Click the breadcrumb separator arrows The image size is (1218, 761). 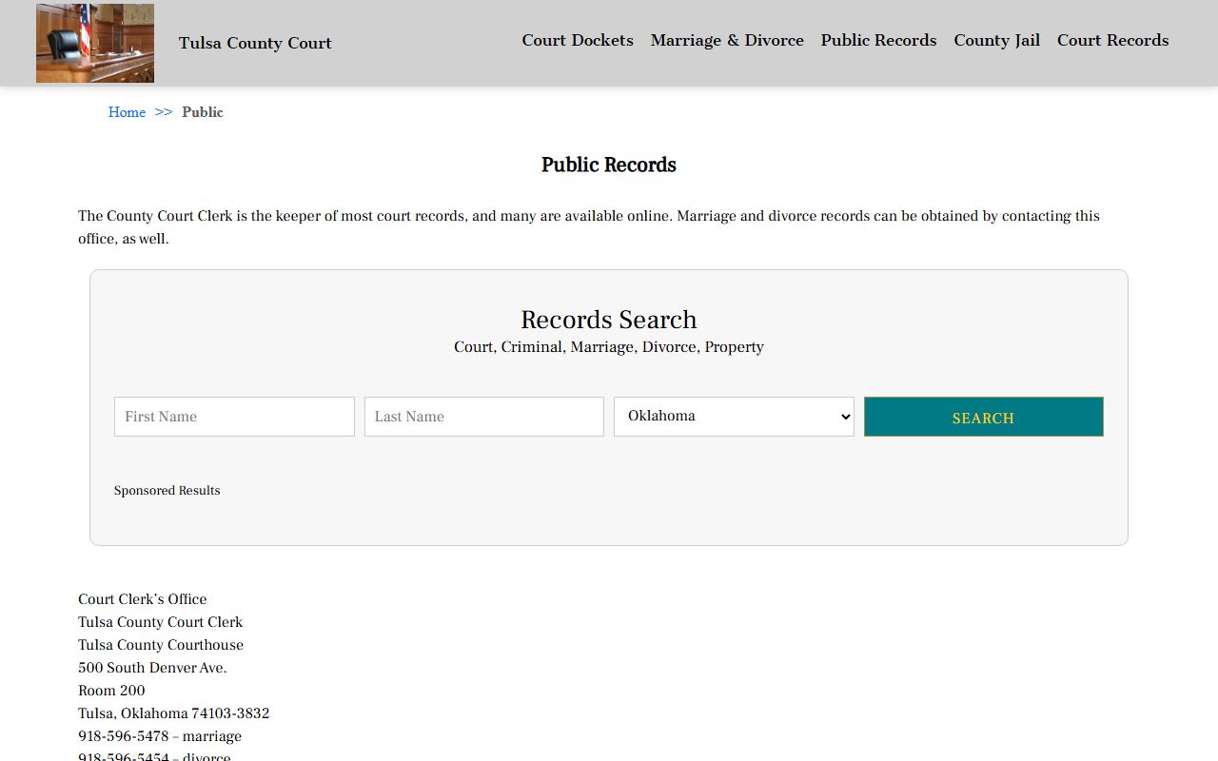pyautogui.click(x=164, y=112)
